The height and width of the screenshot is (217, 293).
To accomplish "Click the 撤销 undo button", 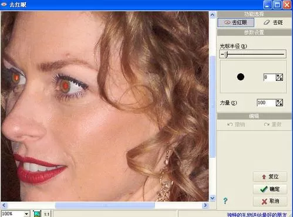I will [x=236, y=124].
